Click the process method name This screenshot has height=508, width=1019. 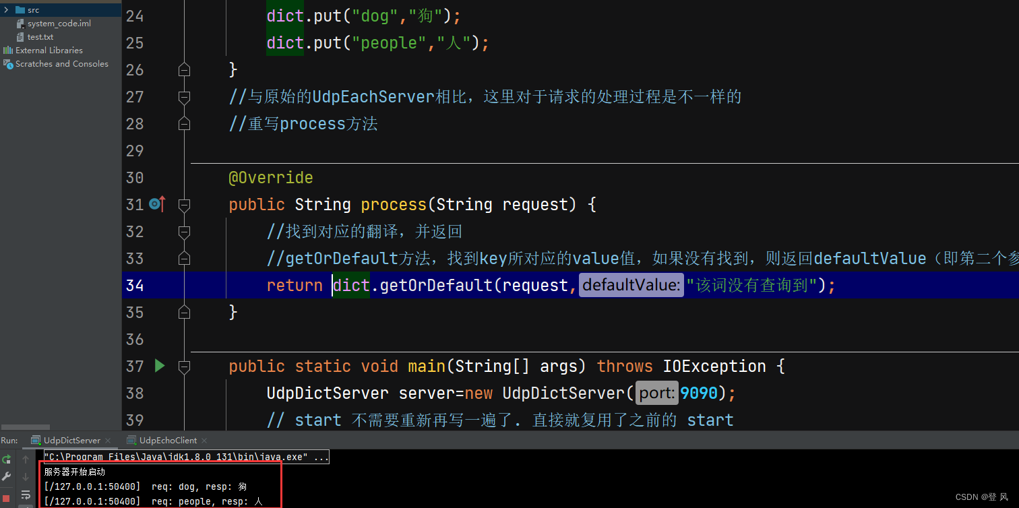pyautogui.click(x=394, y=204)
